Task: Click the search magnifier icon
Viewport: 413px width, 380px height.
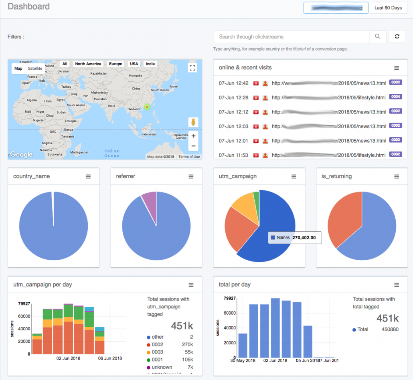Action: [x=377, y=36]
